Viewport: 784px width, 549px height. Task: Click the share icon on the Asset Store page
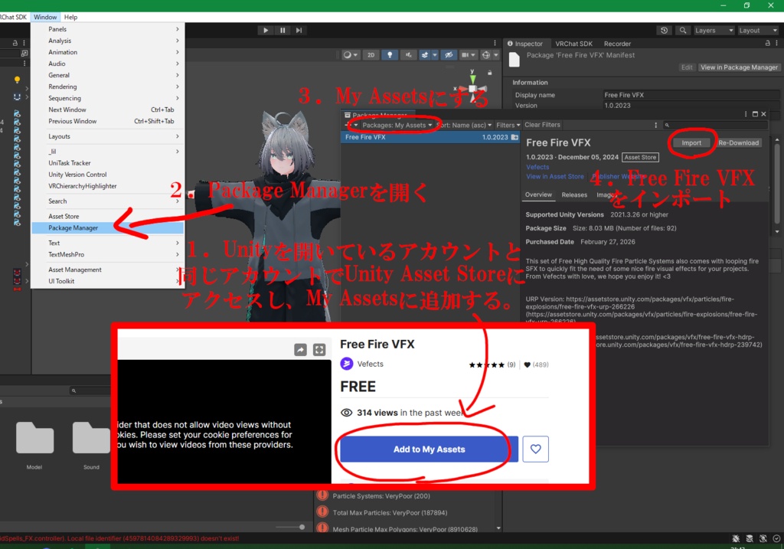click(300, 349)
